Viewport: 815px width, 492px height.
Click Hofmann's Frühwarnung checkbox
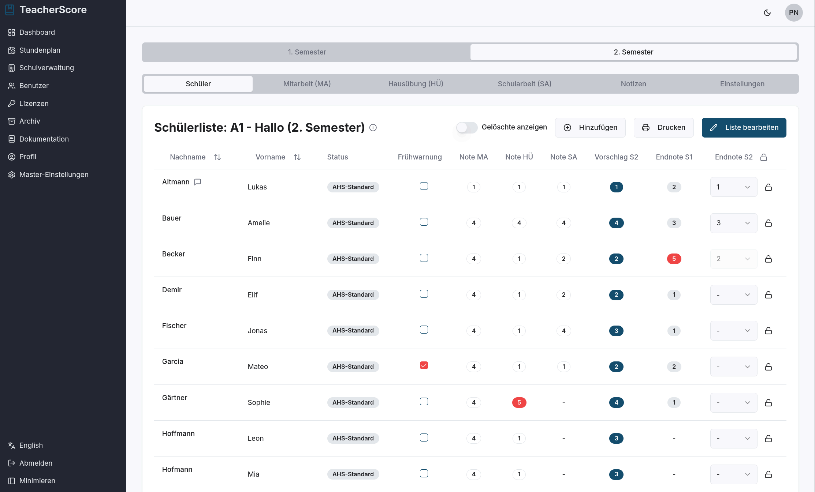coord(424,473)
